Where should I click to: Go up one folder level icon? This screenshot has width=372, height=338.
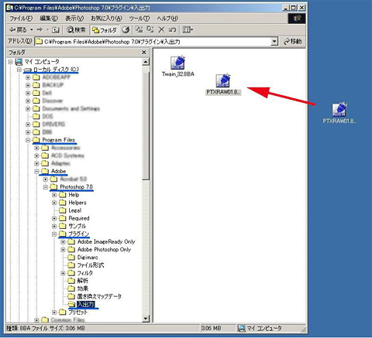point(55,30)
